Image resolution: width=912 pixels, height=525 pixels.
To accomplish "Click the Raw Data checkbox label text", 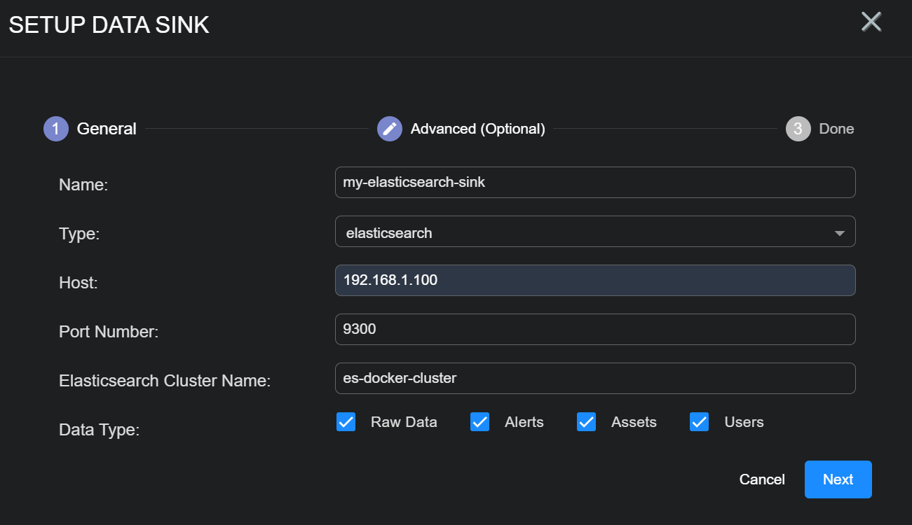I will (404, 422).
